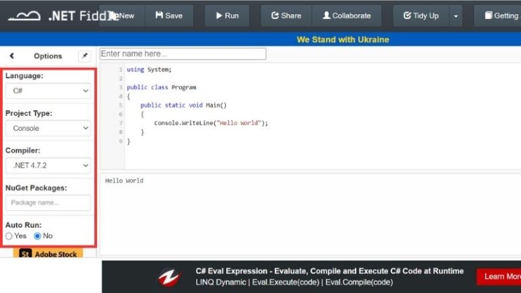Click the New fiddle button
The image size is (521, 293).
(122, 16)
